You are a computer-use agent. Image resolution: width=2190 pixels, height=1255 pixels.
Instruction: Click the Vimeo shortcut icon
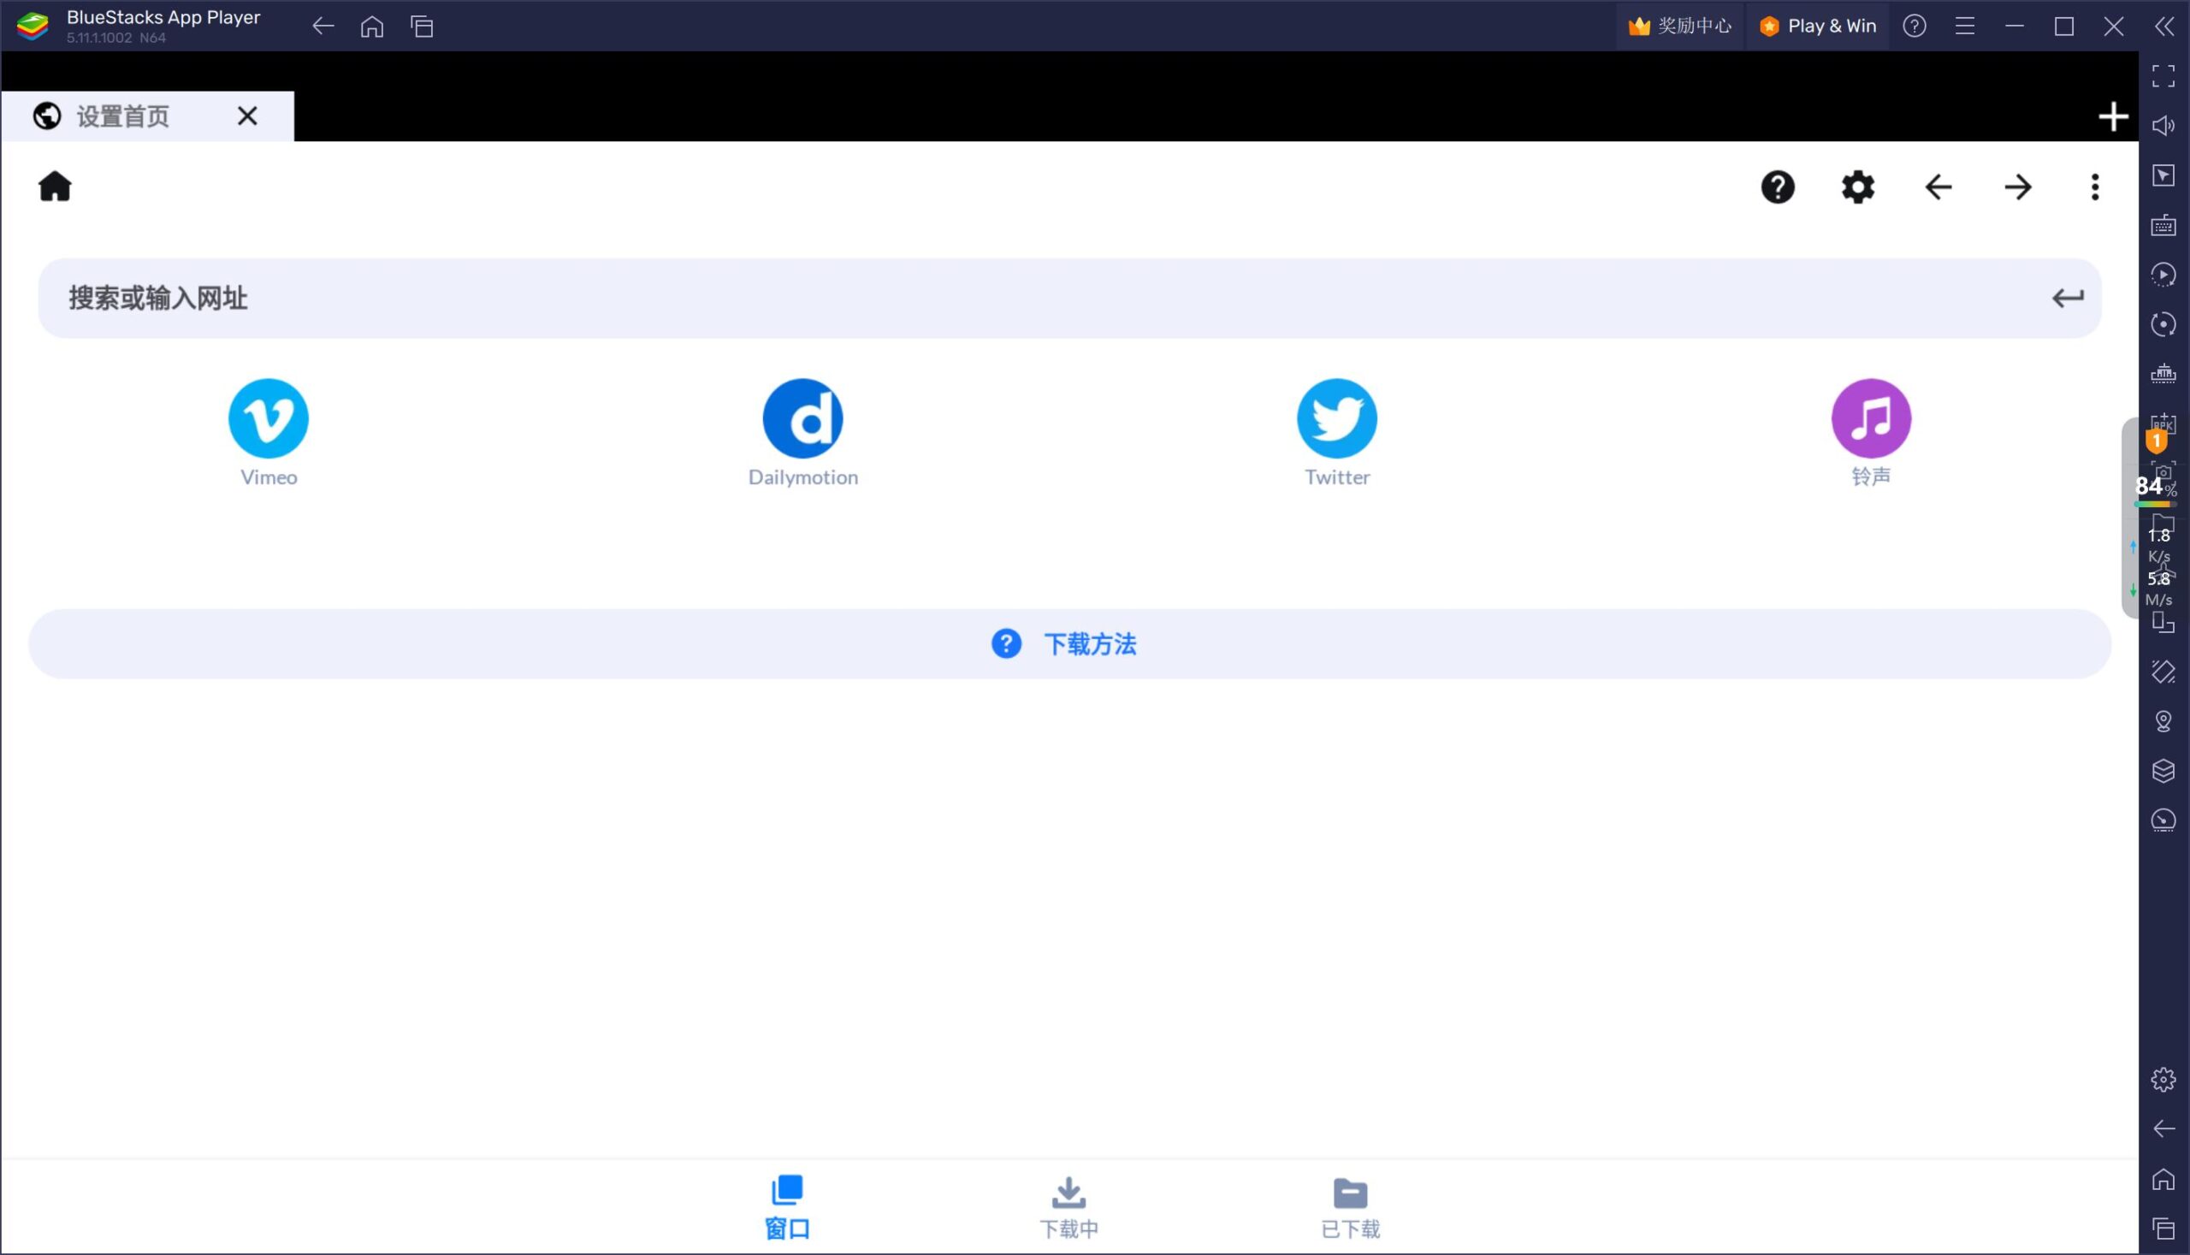click(x=268, y=418)
